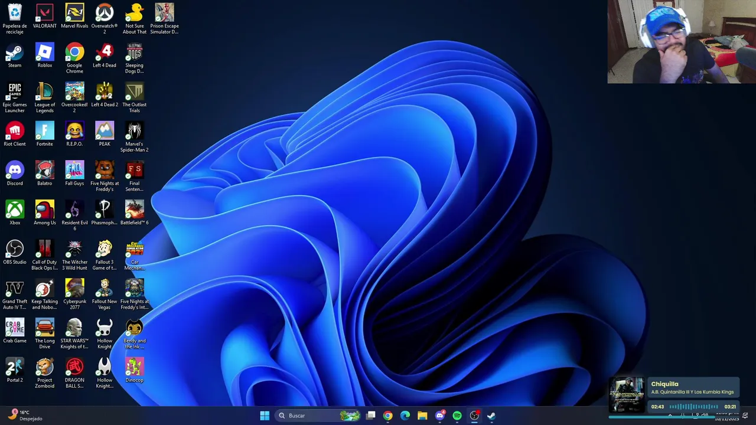Select the Fall Guys icon

(74, 174)
